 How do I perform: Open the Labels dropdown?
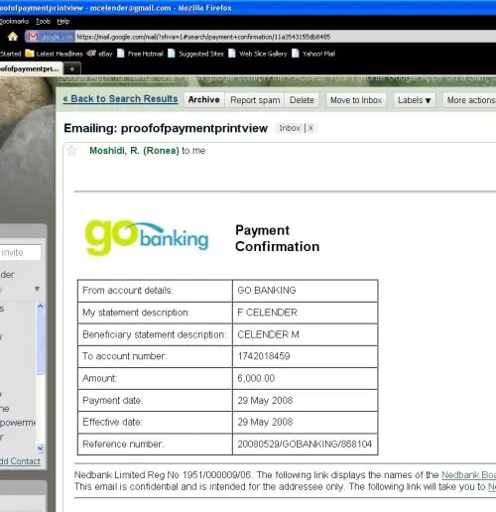[415, 100]
